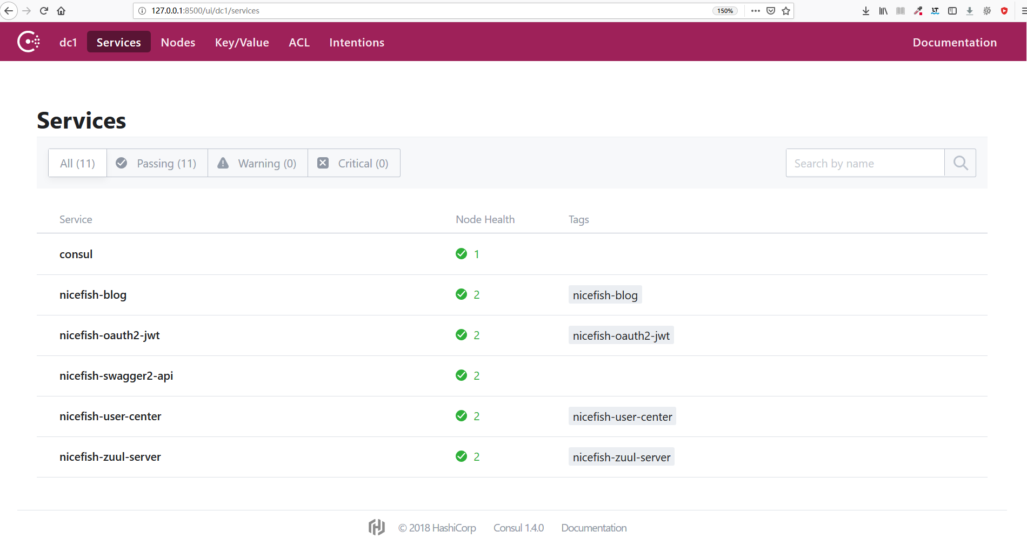Open the nicefish-zuul-server service

(110, 456)
